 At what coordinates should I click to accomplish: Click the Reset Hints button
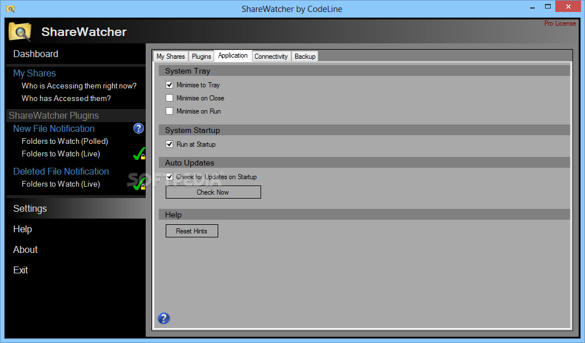point(192,231)
